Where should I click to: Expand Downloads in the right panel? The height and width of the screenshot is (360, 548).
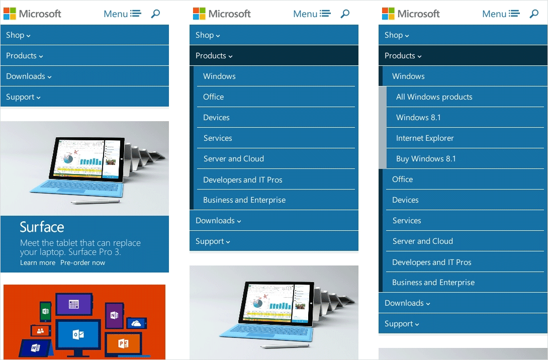click(x=463, y=303)
